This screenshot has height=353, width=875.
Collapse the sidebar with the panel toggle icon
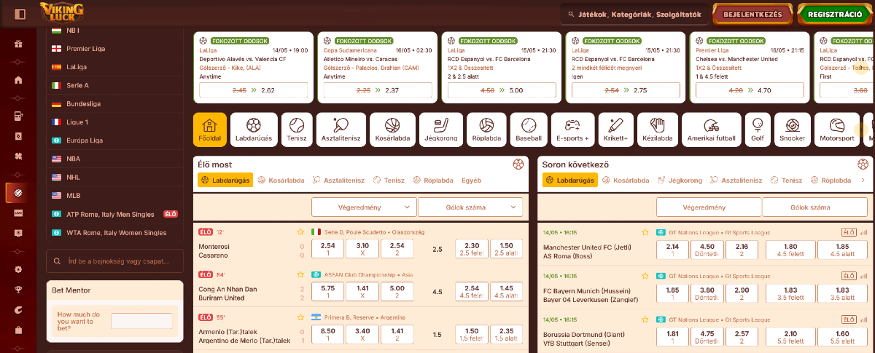pos(20,14)
